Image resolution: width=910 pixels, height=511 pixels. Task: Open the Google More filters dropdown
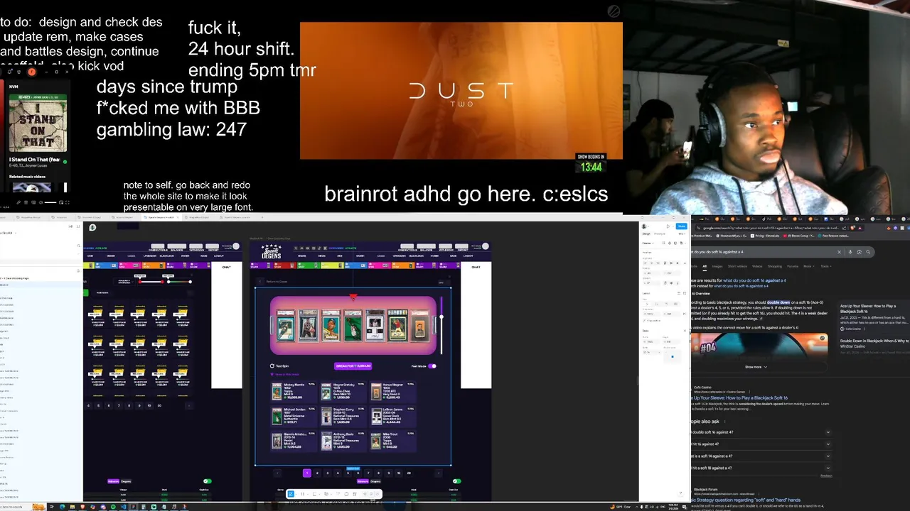(809, 266)
